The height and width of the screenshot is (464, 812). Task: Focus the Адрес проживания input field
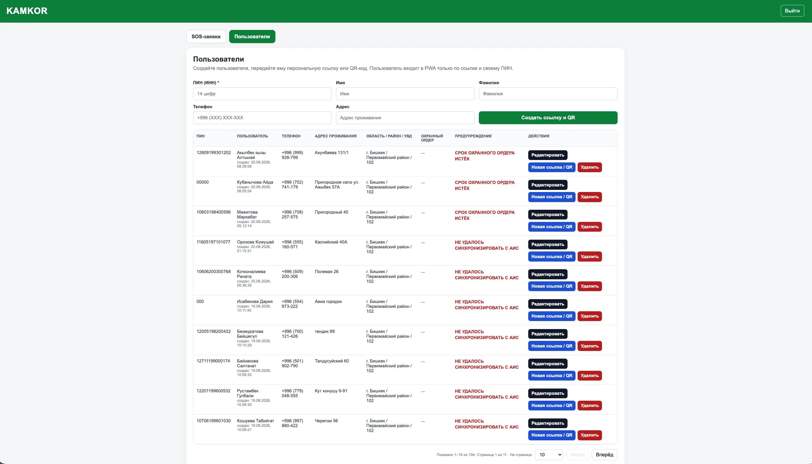click(x=405, y=118)
